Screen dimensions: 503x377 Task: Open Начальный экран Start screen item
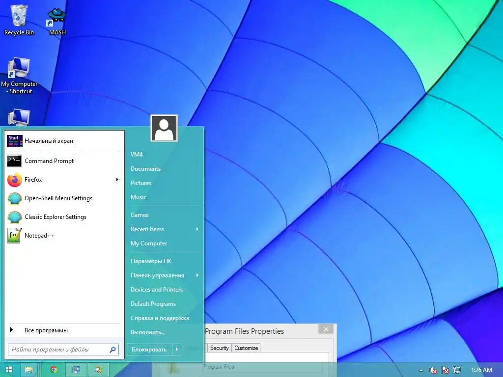pos(64,141)
